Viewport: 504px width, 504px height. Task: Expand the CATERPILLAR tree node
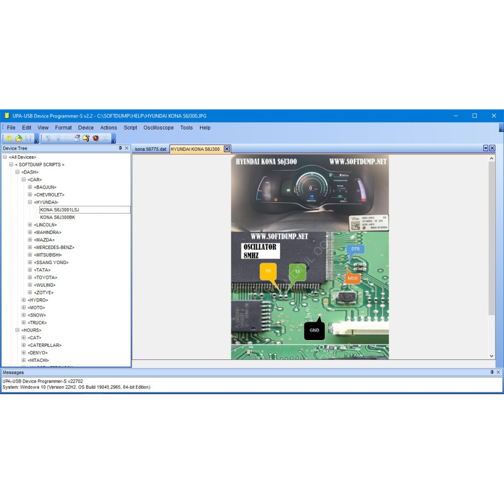point(24,345)
